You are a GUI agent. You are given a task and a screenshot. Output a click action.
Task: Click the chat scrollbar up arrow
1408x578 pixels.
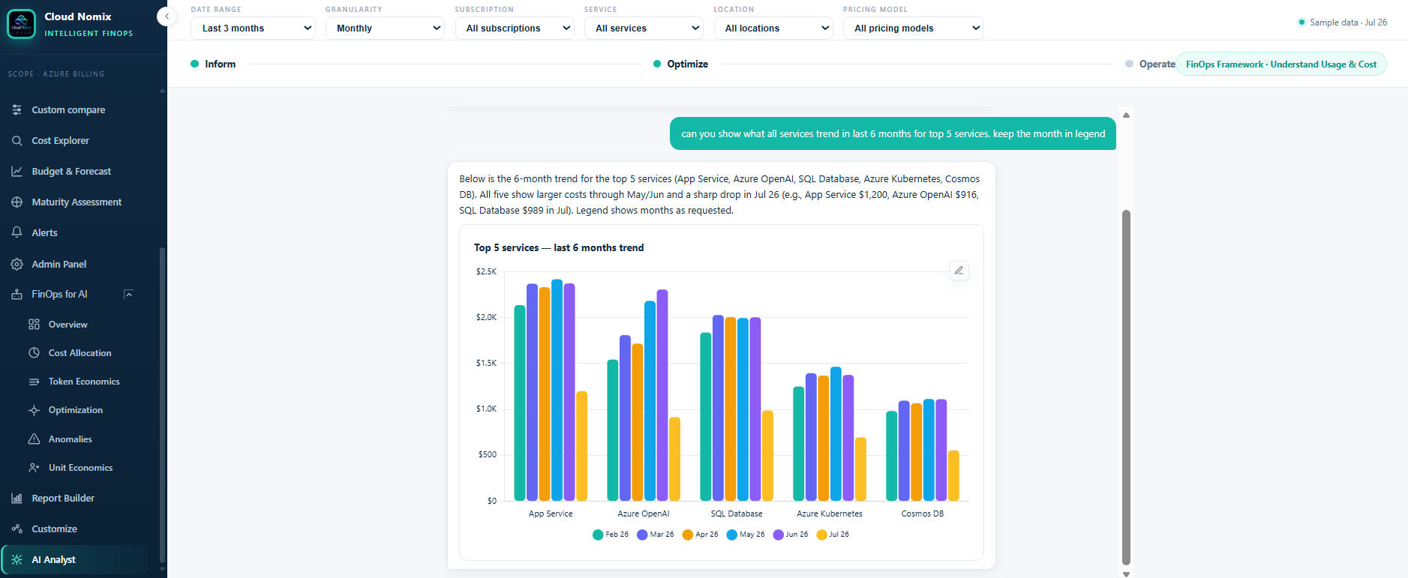[1126, 115]
